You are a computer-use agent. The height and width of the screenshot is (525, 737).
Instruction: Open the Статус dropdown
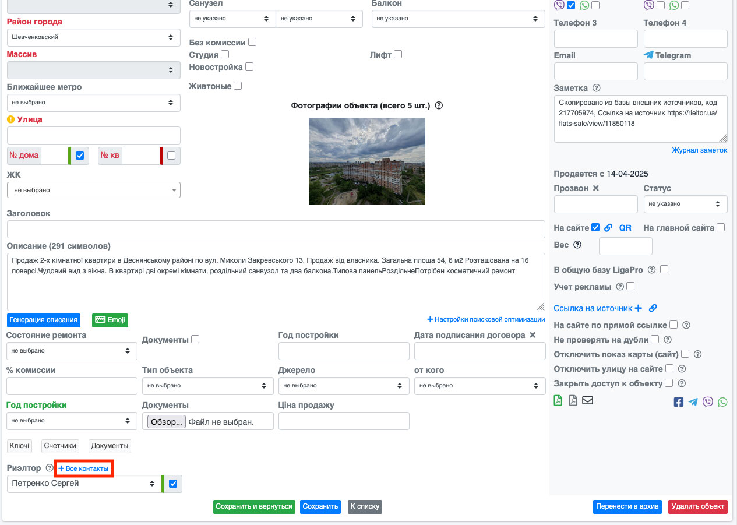tap(685, 204)
